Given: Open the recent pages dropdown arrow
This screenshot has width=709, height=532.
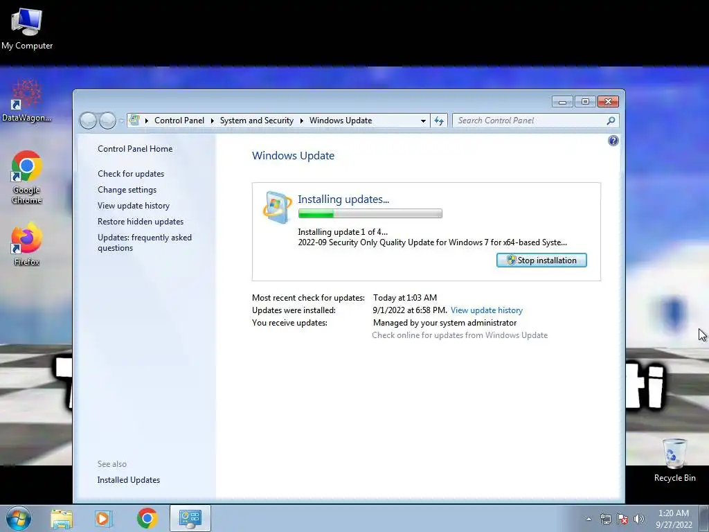Looking at the screenshot, I should coord(121,121).
